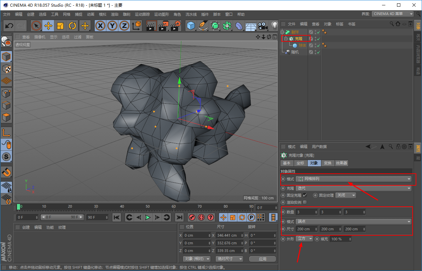
Task: Activate the Scale tool in top toolbar
Action: tap(60, 26)
